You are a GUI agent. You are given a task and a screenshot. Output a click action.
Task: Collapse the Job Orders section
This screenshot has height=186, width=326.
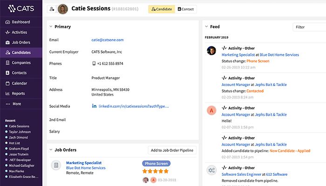point(51,150)
